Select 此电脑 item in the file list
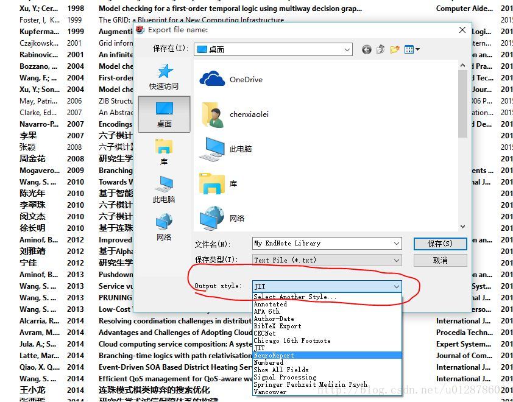 pyautogui.click(x=225, y=149)
